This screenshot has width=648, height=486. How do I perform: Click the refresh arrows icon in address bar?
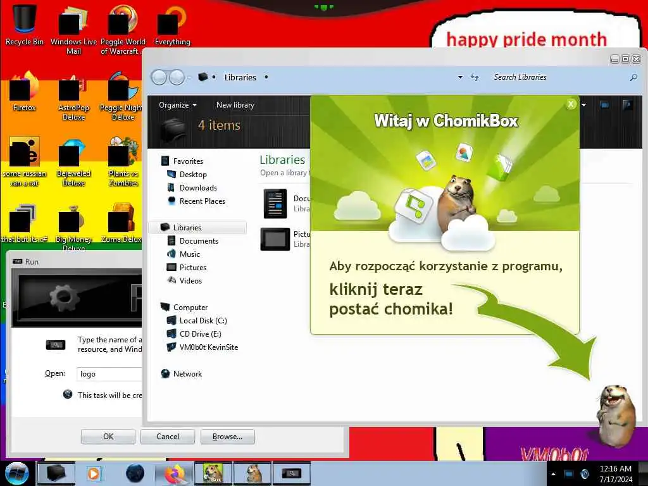click(x=475, y=77)
